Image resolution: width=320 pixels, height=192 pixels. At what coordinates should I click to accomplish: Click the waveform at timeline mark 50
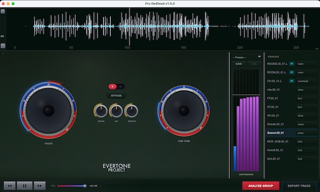point(71,27)
